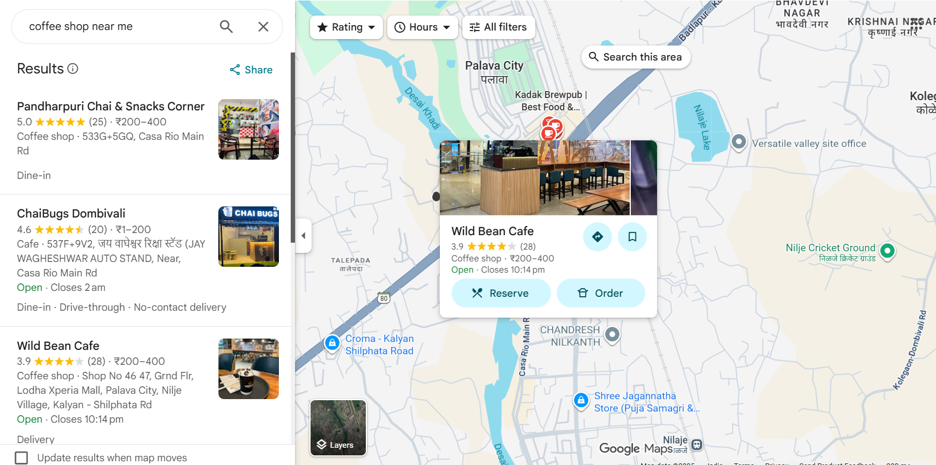Share the results list
This screenshot has height=465, width=936.
tap(251, 70)
